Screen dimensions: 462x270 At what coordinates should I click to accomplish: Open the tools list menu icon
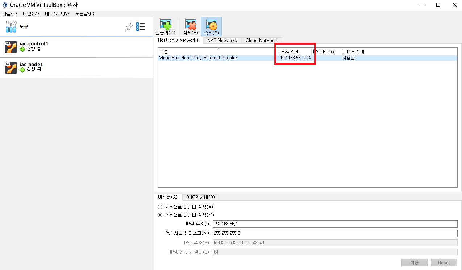tap(141, 27)
